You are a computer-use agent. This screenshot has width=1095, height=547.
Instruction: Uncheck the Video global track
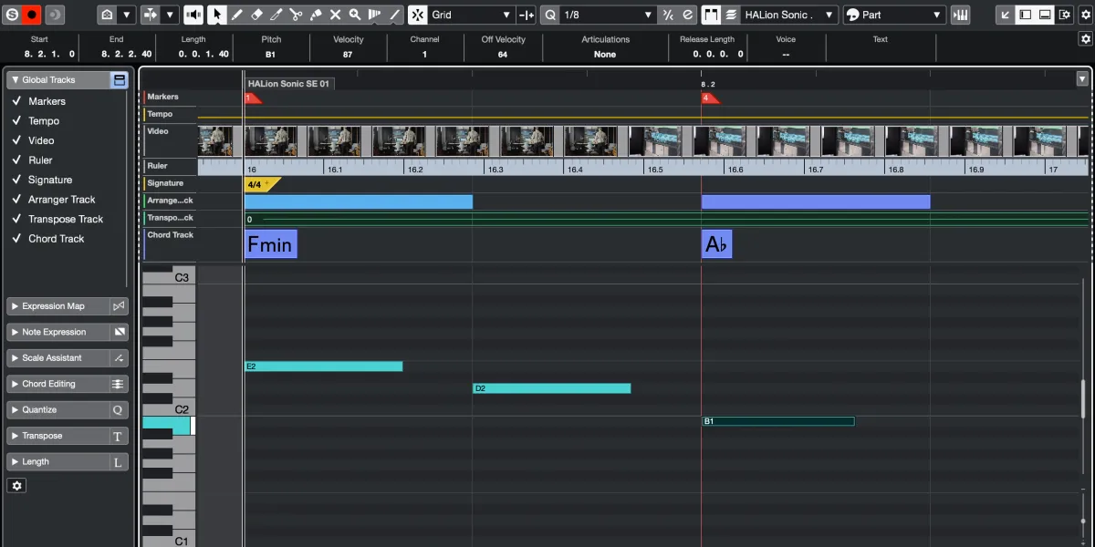(16, 140)
